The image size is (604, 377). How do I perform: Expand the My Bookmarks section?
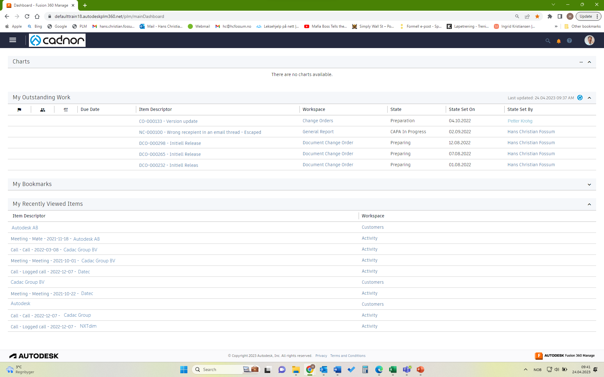589,184
